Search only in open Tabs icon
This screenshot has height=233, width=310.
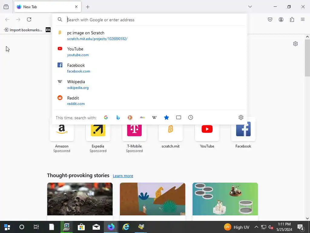click(x=179, y=117)
